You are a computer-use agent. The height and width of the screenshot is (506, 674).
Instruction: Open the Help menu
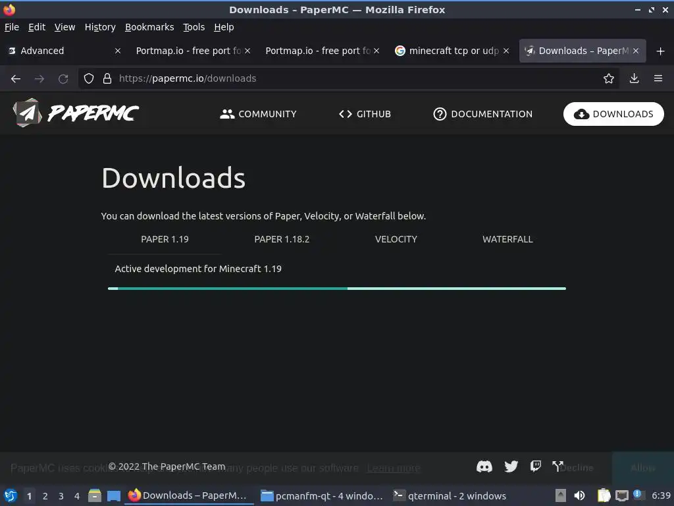pyautogui.click(x=224, y=27)
